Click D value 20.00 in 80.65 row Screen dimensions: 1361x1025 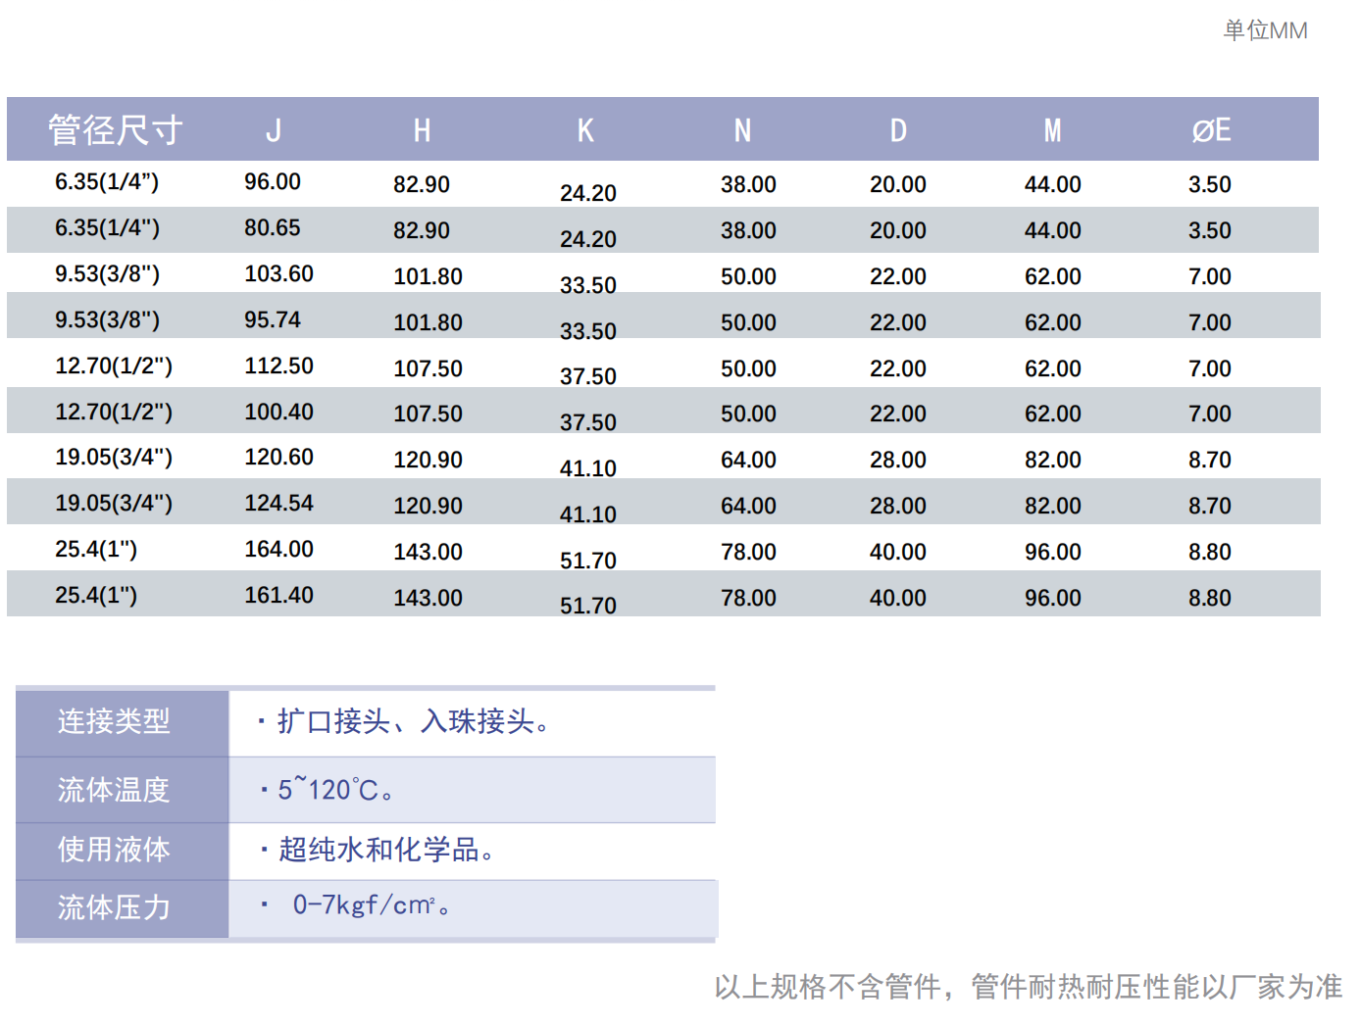click(898, 230)
